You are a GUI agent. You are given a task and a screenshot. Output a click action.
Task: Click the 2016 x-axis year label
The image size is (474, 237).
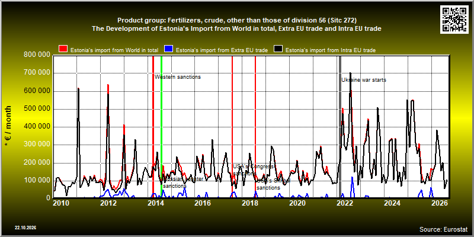tap(203, 203)
